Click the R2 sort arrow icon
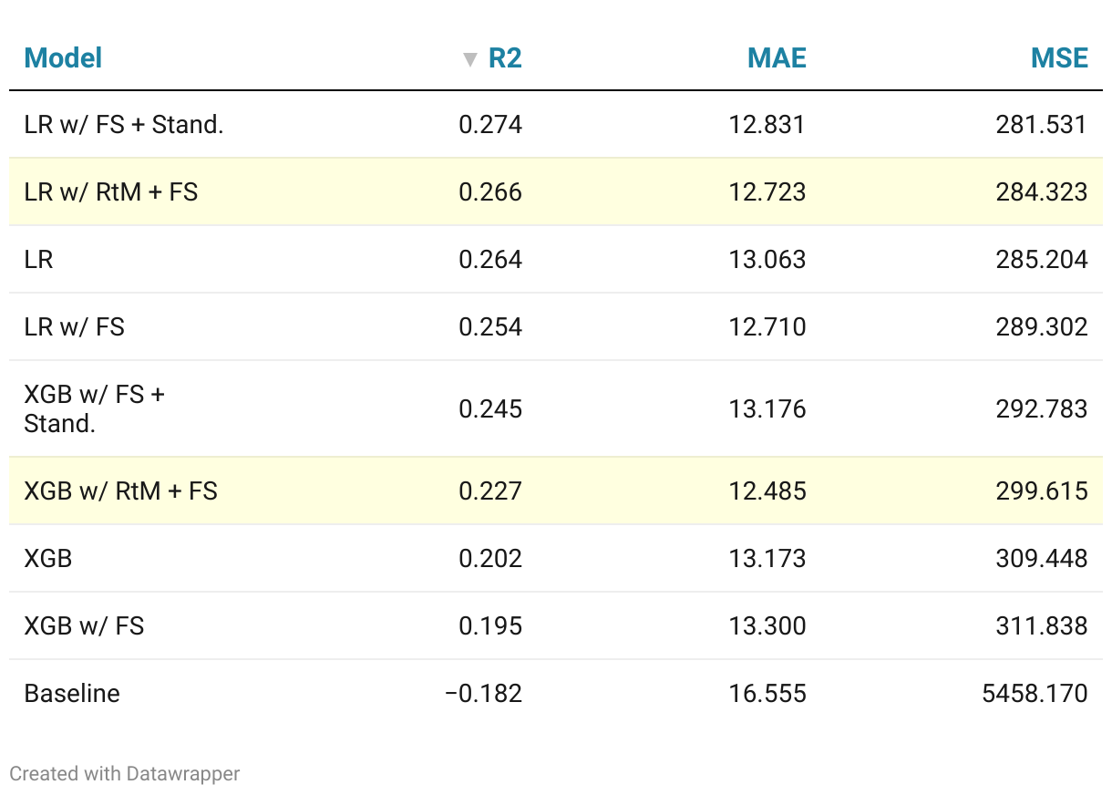 click(470, 60)
